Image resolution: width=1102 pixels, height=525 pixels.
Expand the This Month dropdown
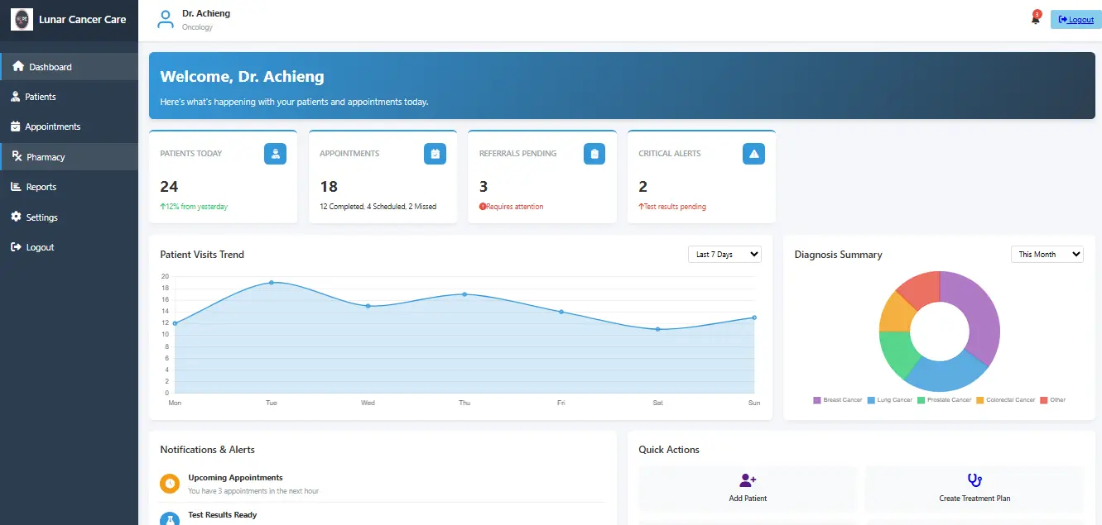click(x=1047, y=255)
